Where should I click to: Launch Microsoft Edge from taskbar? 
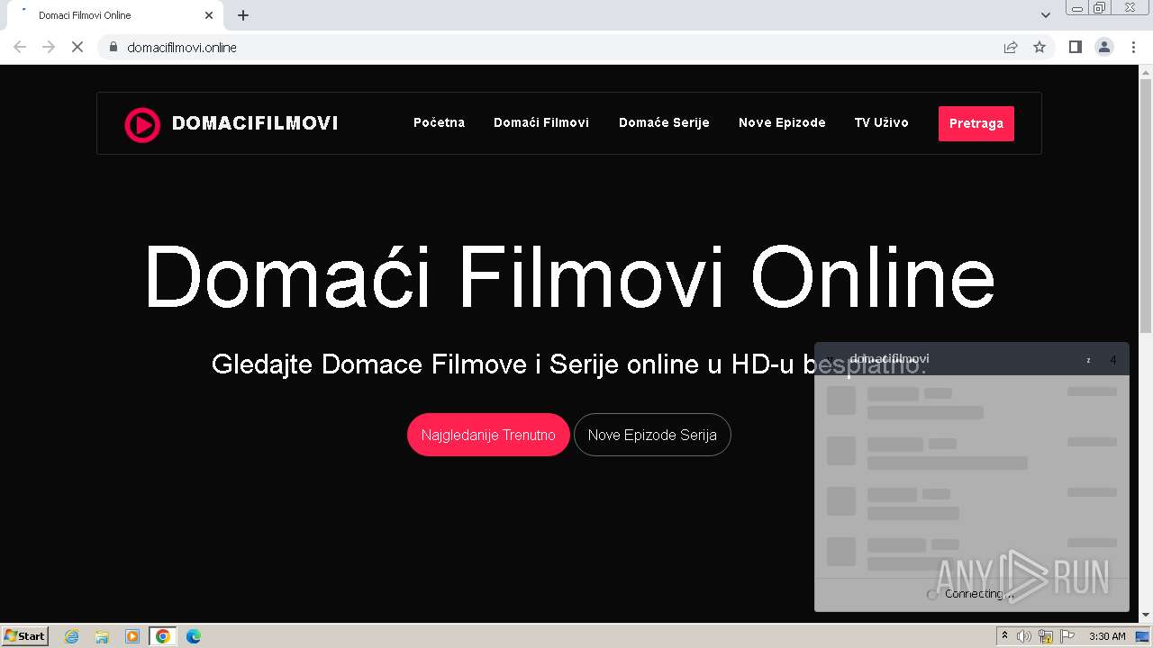194,636
